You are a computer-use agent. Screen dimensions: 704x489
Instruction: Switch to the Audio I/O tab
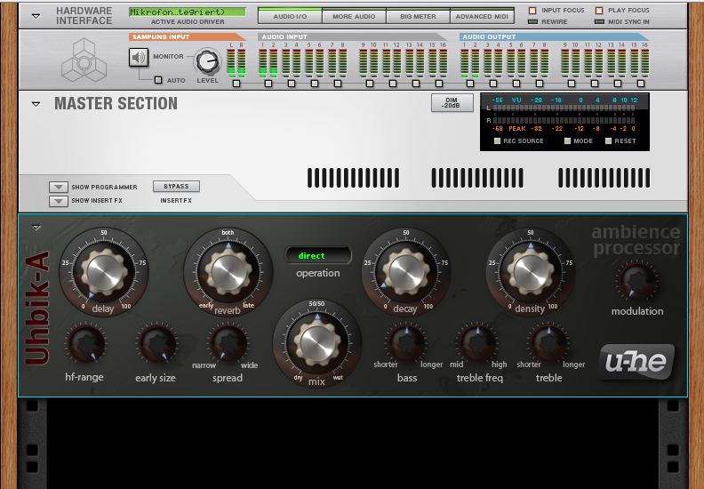290,16
